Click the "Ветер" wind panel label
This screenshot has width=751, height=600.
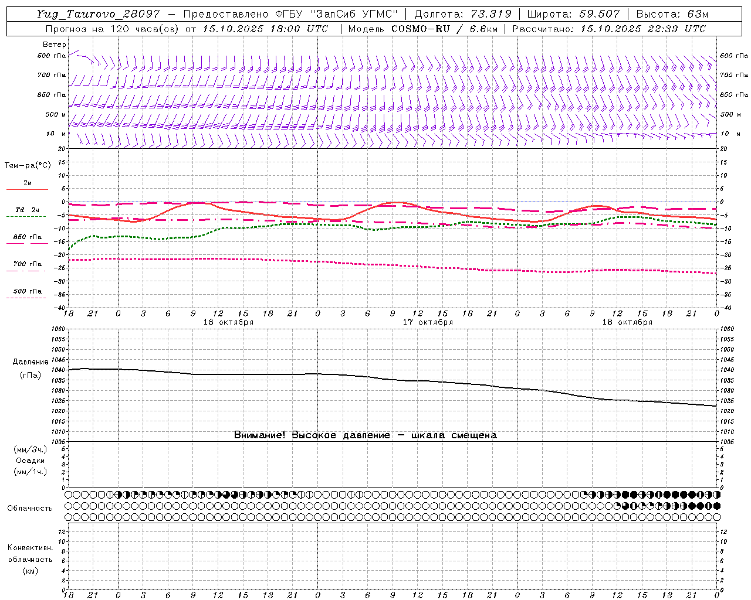(x=55, y=45)
